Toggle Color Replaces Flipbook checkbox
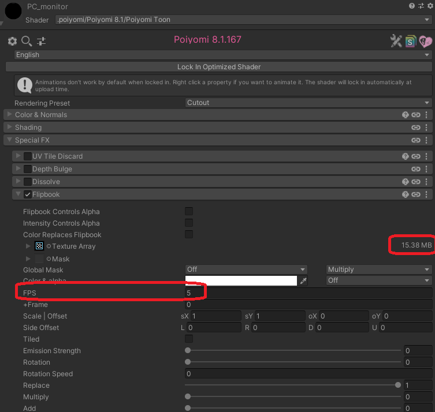The height and width of the screenshot is (412, 435). pyautogui.click(x=189, y=235)
